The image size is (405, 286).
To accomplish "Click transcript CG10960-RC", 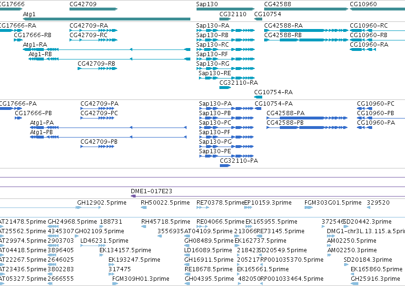I will click(377, 30).
